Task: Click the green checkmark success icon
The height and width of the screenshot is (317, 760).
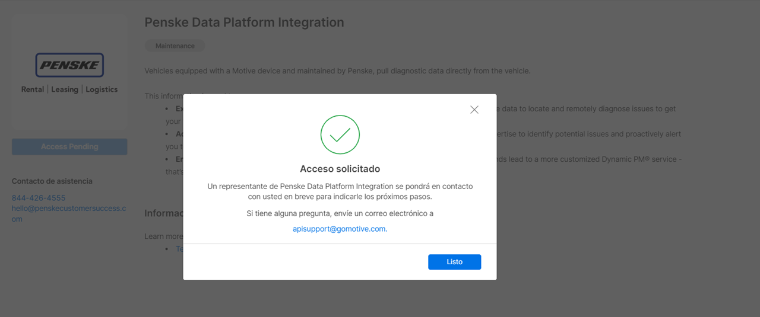Action: (340, 135)
